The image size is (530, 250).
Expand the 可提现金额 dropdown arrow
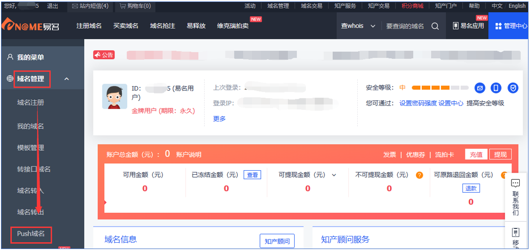(x=334, y=175)
